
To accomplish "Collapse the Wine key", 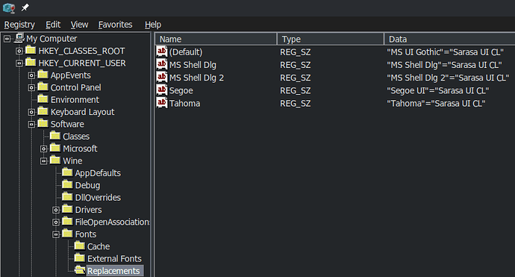I will (44, 161).
